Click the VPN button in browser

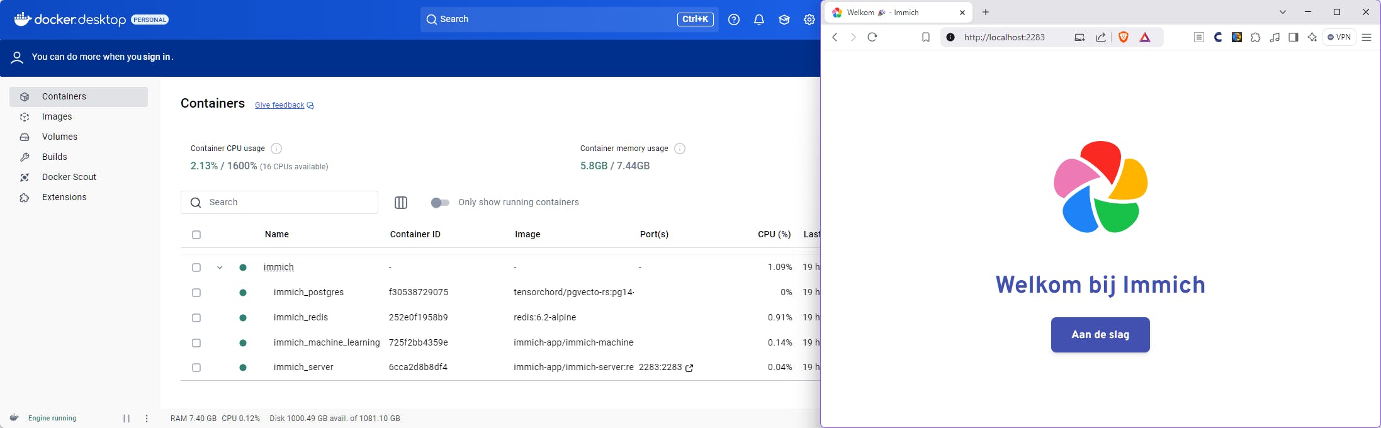pos(1339,38)
